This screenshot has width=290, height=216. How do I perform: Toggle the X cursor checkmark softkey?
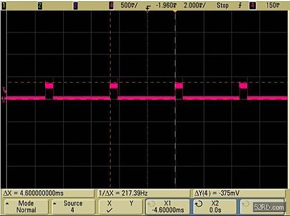pyautogui.click(x=110, y=207)
